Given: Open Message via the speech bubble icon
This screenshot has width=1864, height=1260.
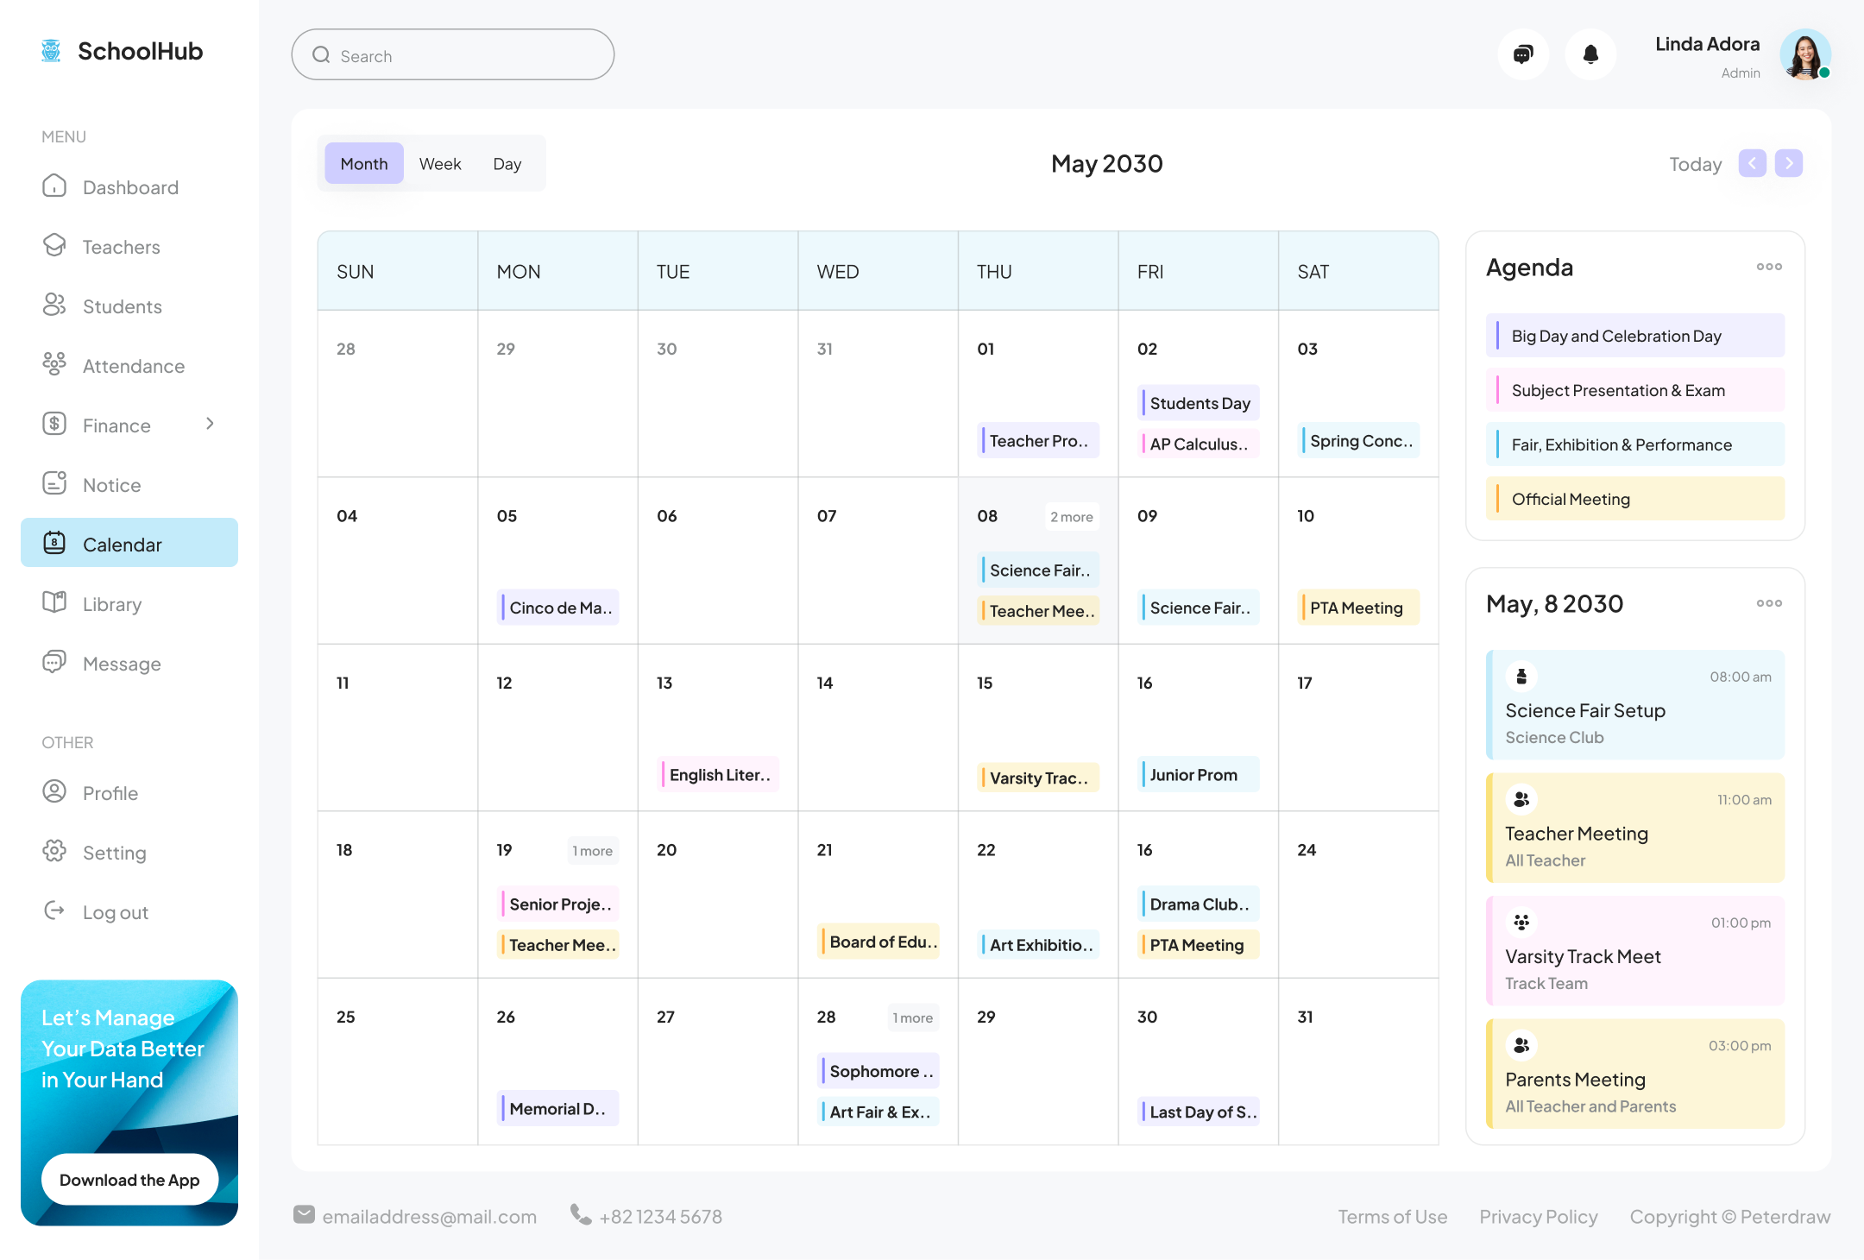Looking at the screenshot, I should click(x=54, y=663).
